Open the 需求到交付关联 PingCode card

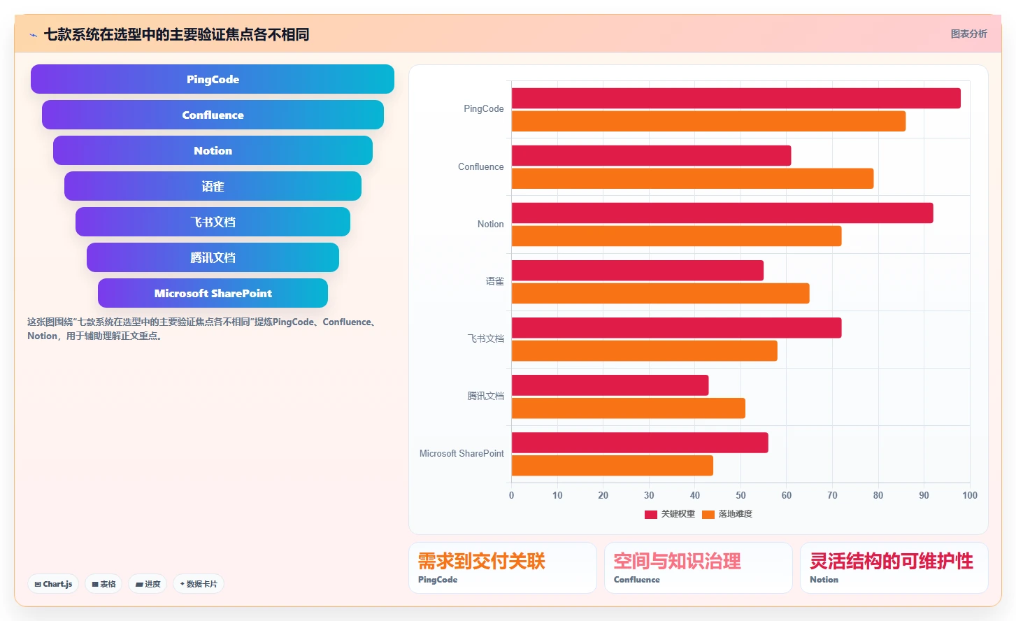502,568
